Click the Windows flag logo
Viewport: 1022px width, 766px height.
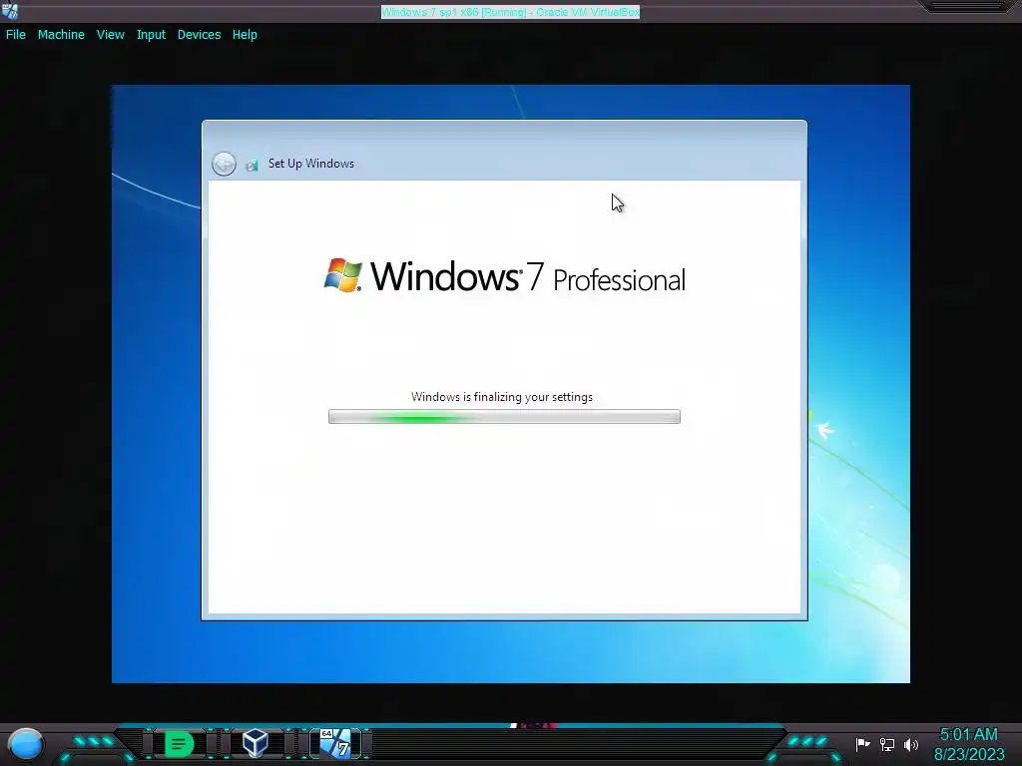343,275
